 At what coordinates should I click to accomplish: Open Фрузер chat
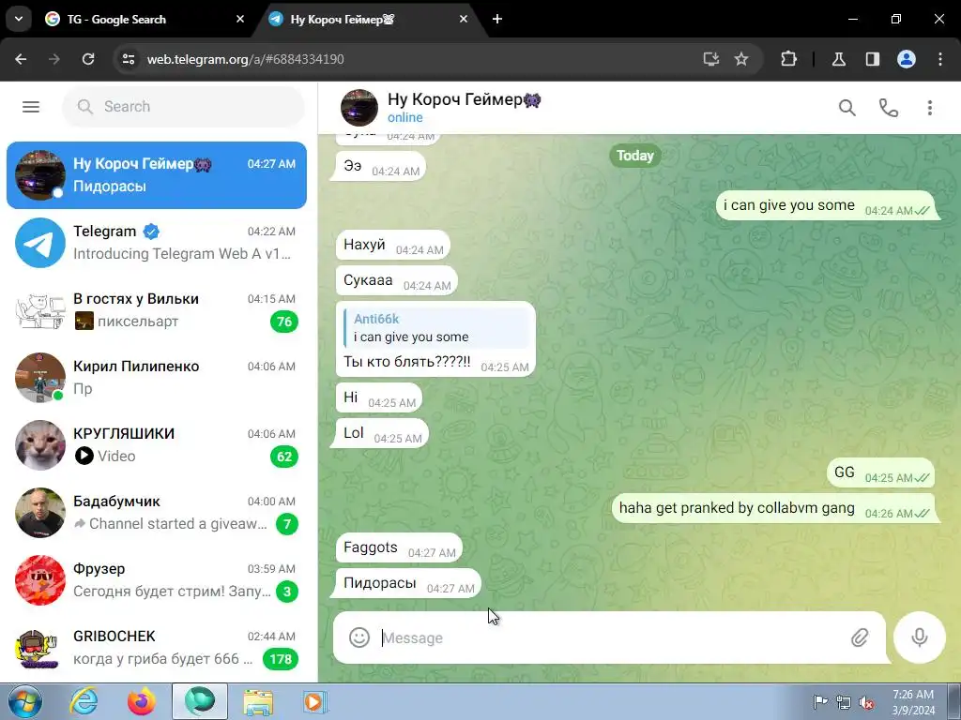pyautogui.click(x=157, y=580)
